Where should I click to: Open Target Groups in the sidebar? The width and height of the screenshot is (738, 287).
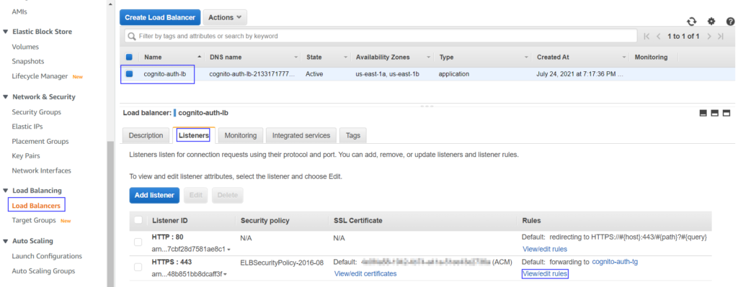(x=34, y=220)
